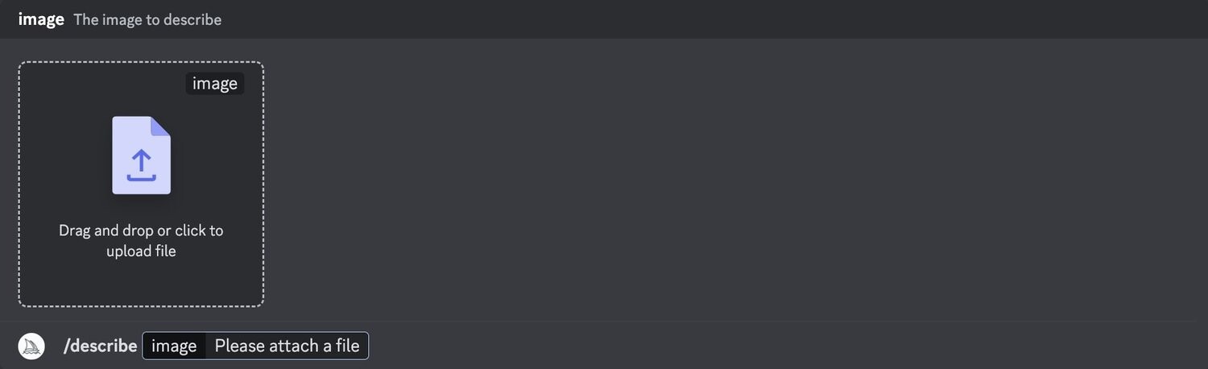Click the bold 'image' option header label
This screenshot has width=1208, height=369.
tap(41, 19)
